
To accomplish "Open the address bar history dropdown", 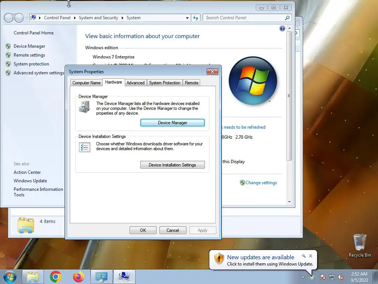I will [187, 18].
